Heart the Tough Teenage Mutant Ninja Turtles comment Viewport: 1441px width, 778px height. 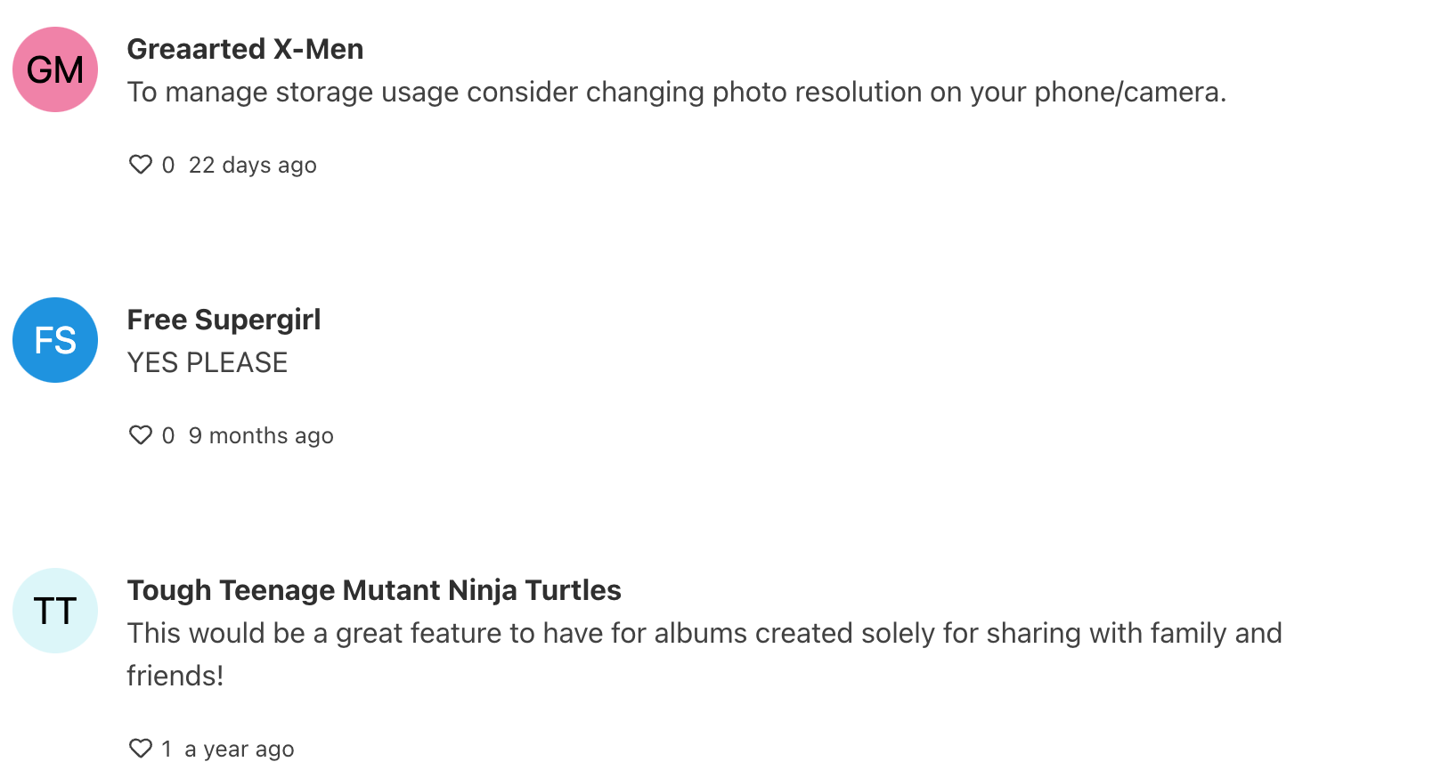pyautogui.click(x=142, y=748)
